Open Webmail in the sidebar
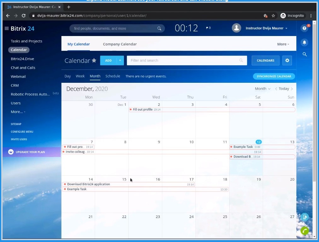 (x=18, y=76)
